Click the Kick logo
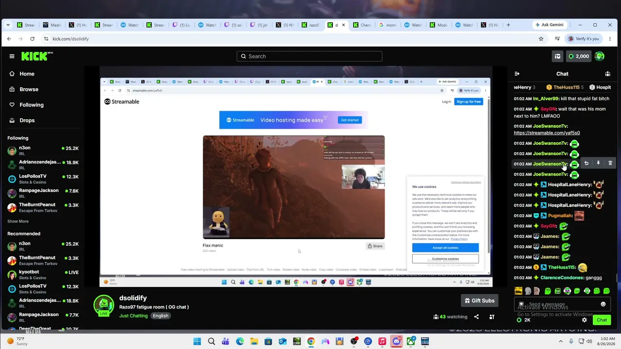The image size is (621, 349). click(x=37, y=56)
